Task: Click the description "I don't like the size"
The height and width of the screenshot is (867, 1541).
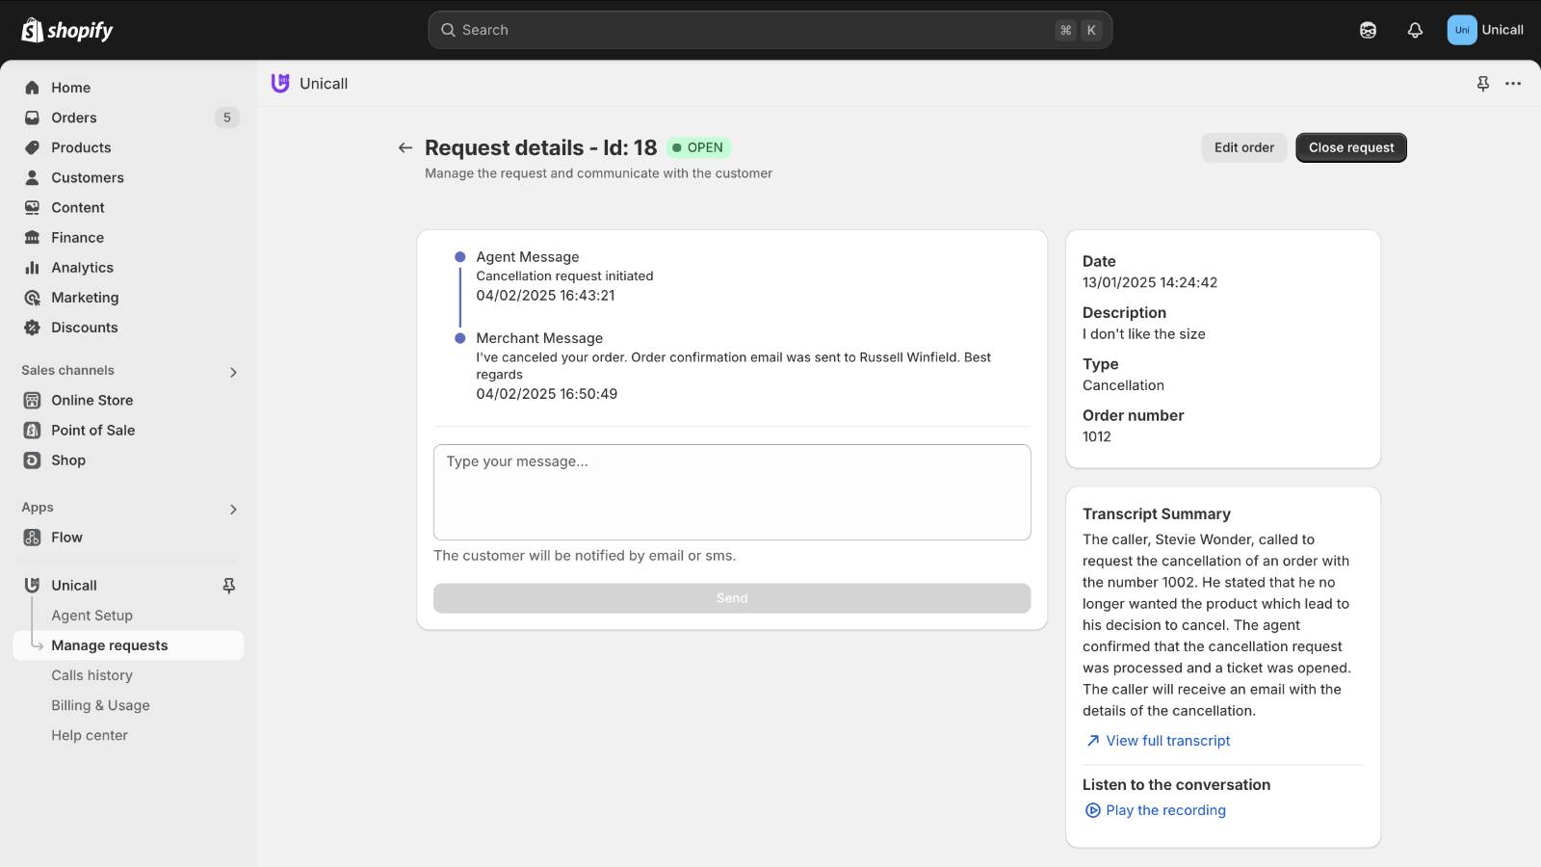Action: click(x=1143, y=333)
